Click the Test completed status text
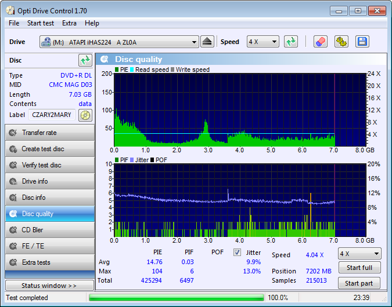The width and height of the screenshot is (392, 307). [x=27, y=298]
